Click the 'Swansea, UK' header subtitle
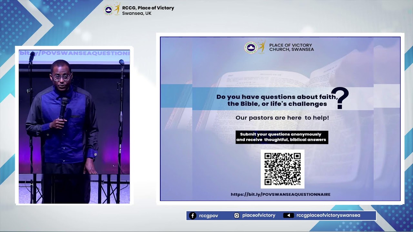Screen dimensions: 413x232 137,14
